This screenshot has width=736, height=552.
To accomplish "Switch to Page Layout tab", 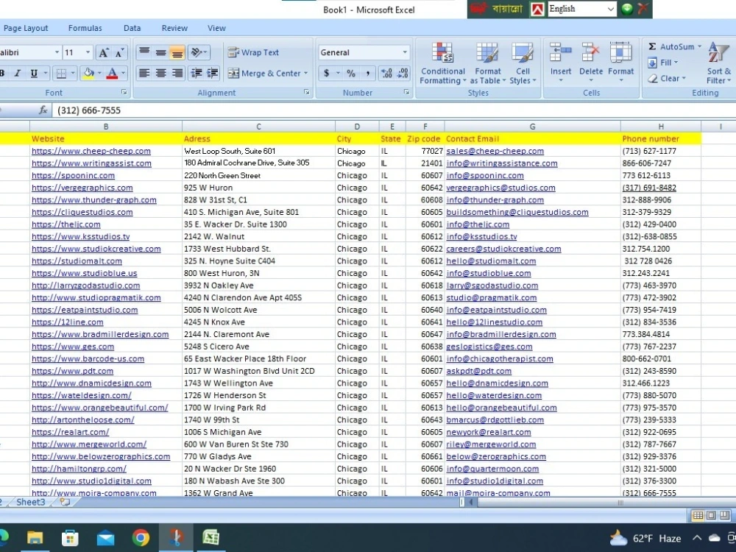I will click(x=25, y=28).
